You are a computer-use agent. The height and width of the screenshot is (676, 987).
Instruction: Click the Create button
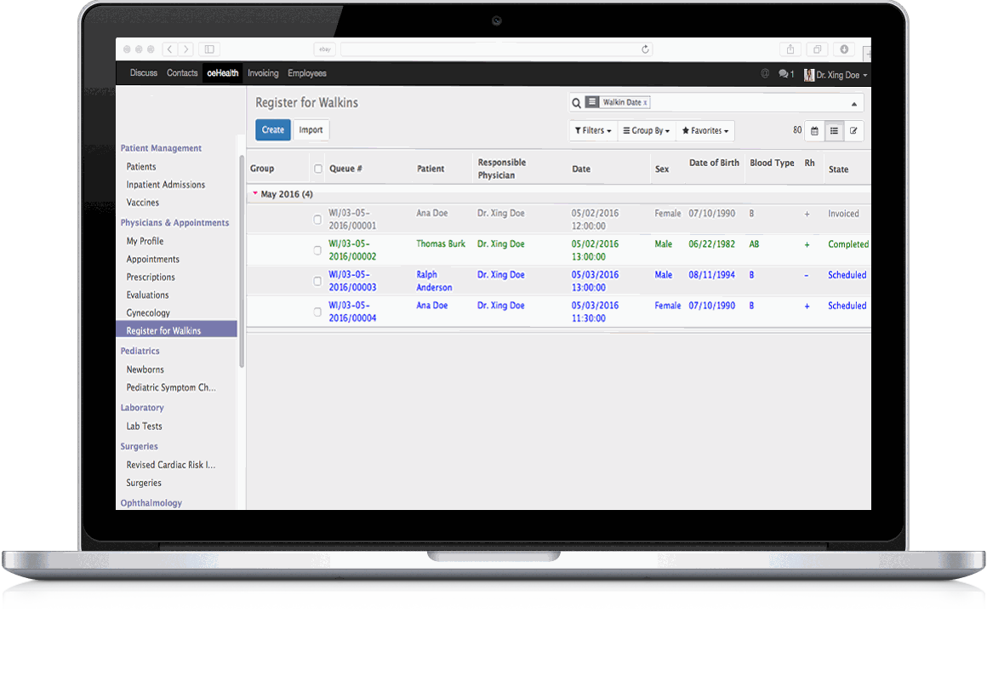[273, 129]
